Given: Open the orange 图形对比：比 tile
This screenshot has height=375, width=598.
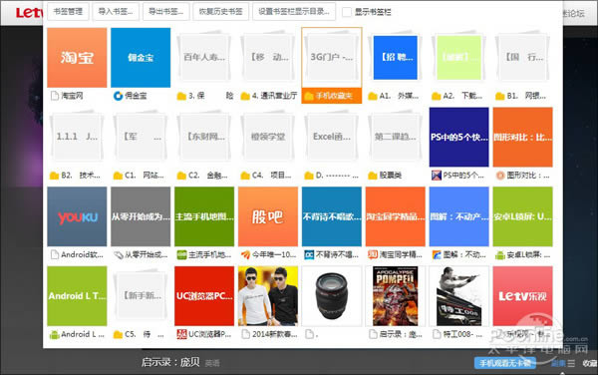Looking at the screenshot, I should tap(523, 137).
